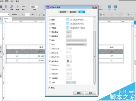The height and width of the screenshot is (101, 136).
Task: Enable the 字体颜色 font color checkbox
Action: [x=50, y=32]
